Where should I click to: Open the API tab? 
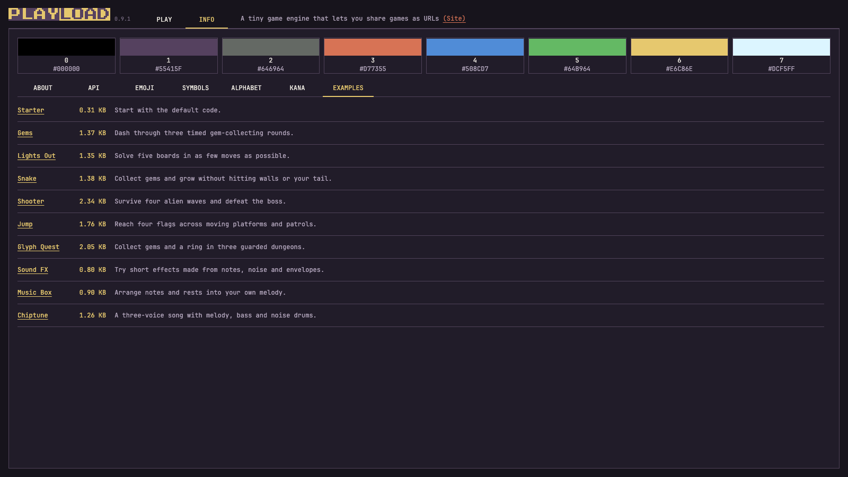tap(94, 88)
